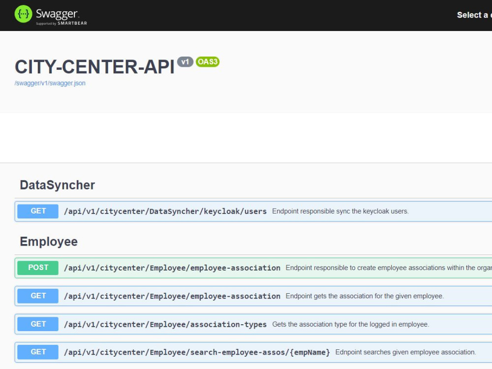Click the green POST method badge
Screen dimensions: 492x369
pos(38,268)
